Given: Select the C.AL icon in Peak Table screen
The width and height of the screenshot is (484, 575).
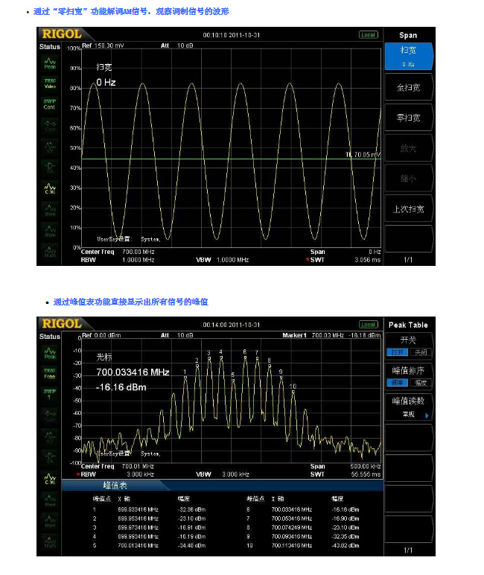Looking at the screenshot, I should click(x=49, y=478).
